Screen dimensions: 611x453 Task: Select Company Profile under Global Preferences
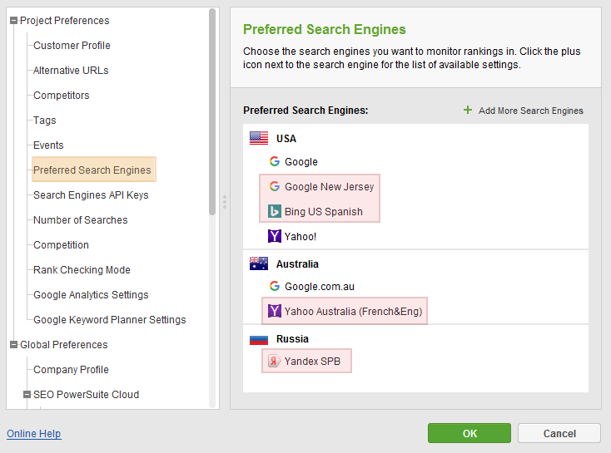tap(71, 369)
